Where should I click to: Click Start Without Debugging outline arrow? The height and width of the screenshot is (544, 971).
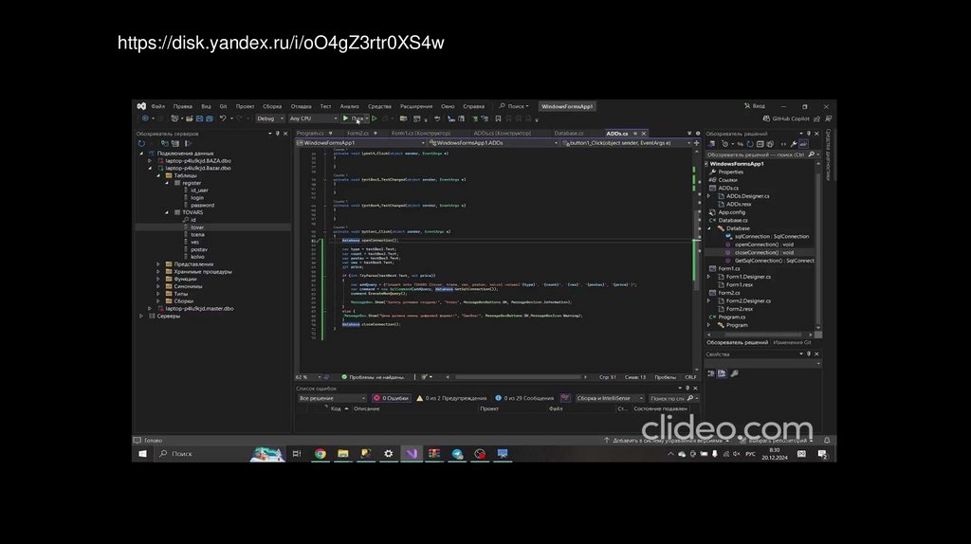click(374, 118)
